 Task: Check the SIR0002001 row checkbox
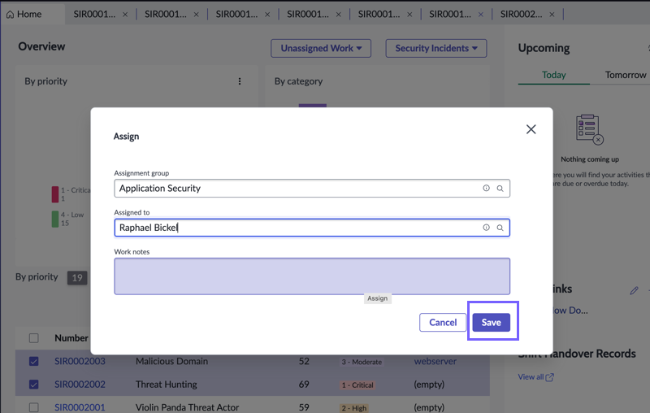click(x=34, y=407)
